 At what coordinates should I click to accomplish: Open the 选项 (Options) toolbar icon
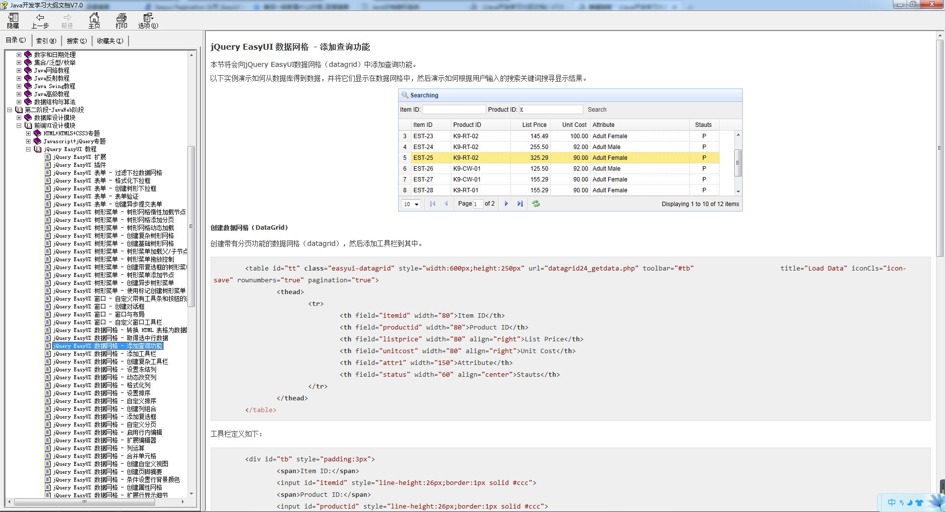click(148, 21)
